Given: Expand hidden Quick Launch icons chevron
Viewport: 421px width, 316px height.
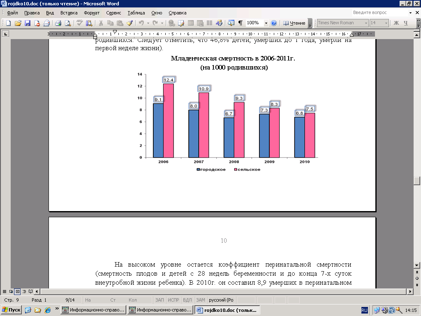Looking at the screenshot, I should tap(57, 309).
